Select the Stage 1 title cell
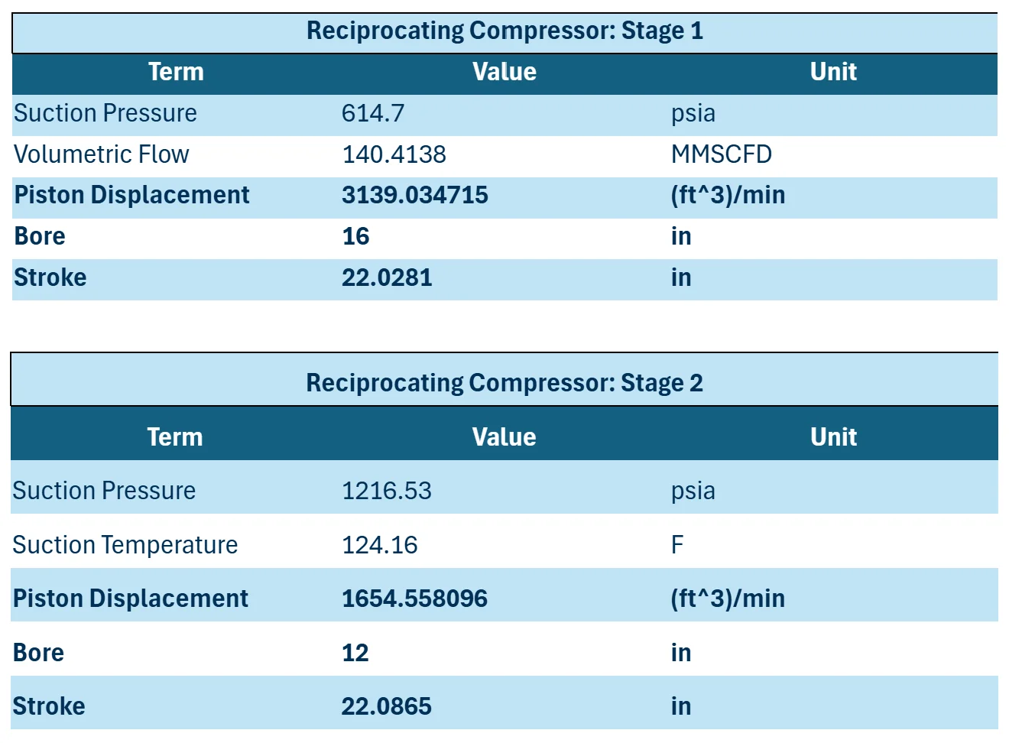The width and height of the screenshot is (1009, 743). pyautogui.click(x=504, y=32)
